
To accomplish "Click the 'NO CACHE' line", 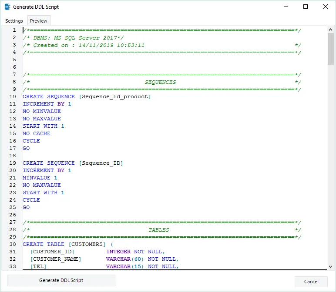I will (x=37, y=133).
